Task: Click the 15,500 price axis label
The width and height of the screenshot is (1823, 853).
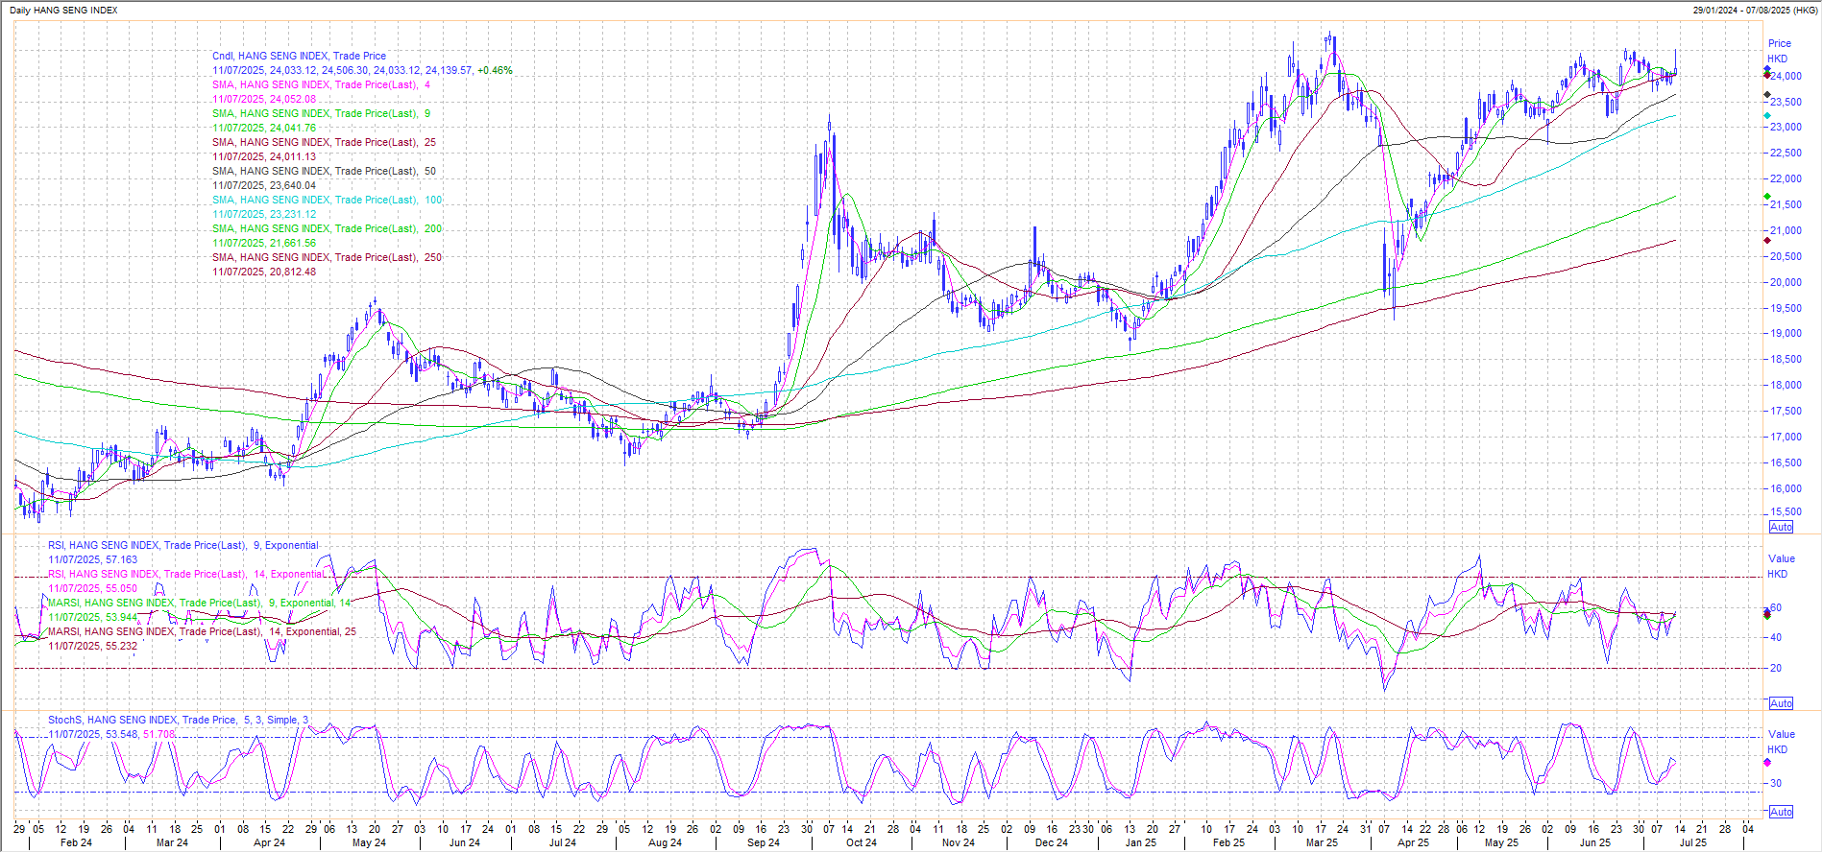Action: point(1787,513)
